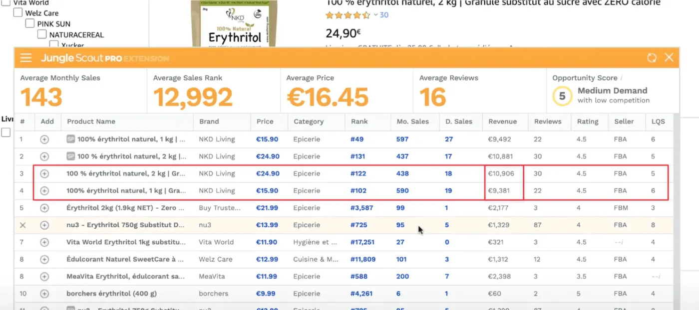Click the Erythritol product image thumbnail

pyautogui.click(x=234, y=24)
